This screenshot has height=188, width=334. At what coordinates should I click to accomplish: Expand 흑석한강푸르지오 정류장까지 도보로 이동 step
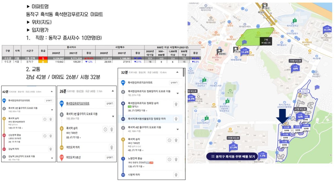coord(178,93)
